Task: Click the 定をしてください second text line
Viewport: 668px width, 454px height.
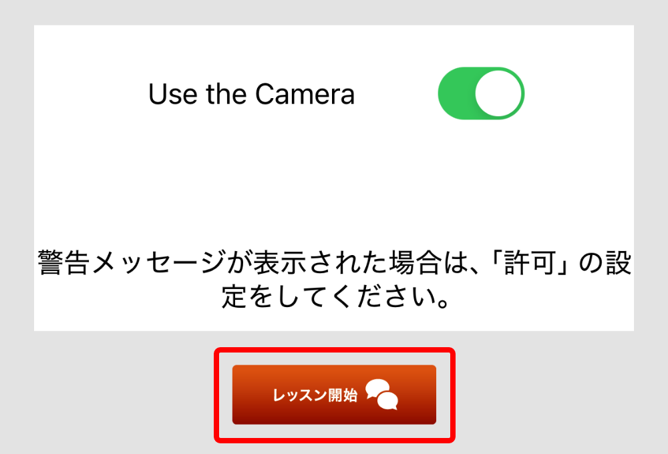Action: click(x=336, y=296)
